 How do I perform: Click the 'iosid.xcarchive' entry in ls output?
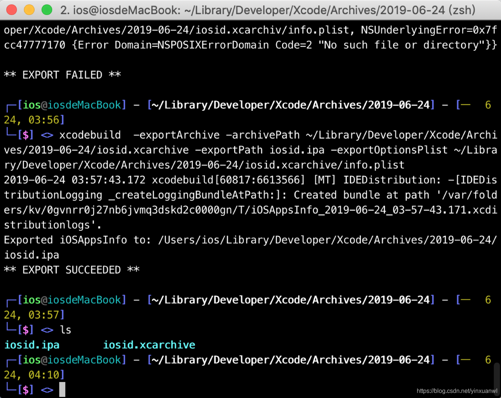[x=149, y=345]
